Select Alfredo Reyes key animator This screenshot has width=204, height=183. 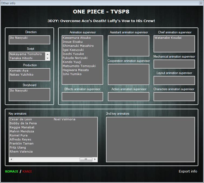pos(21,139)
